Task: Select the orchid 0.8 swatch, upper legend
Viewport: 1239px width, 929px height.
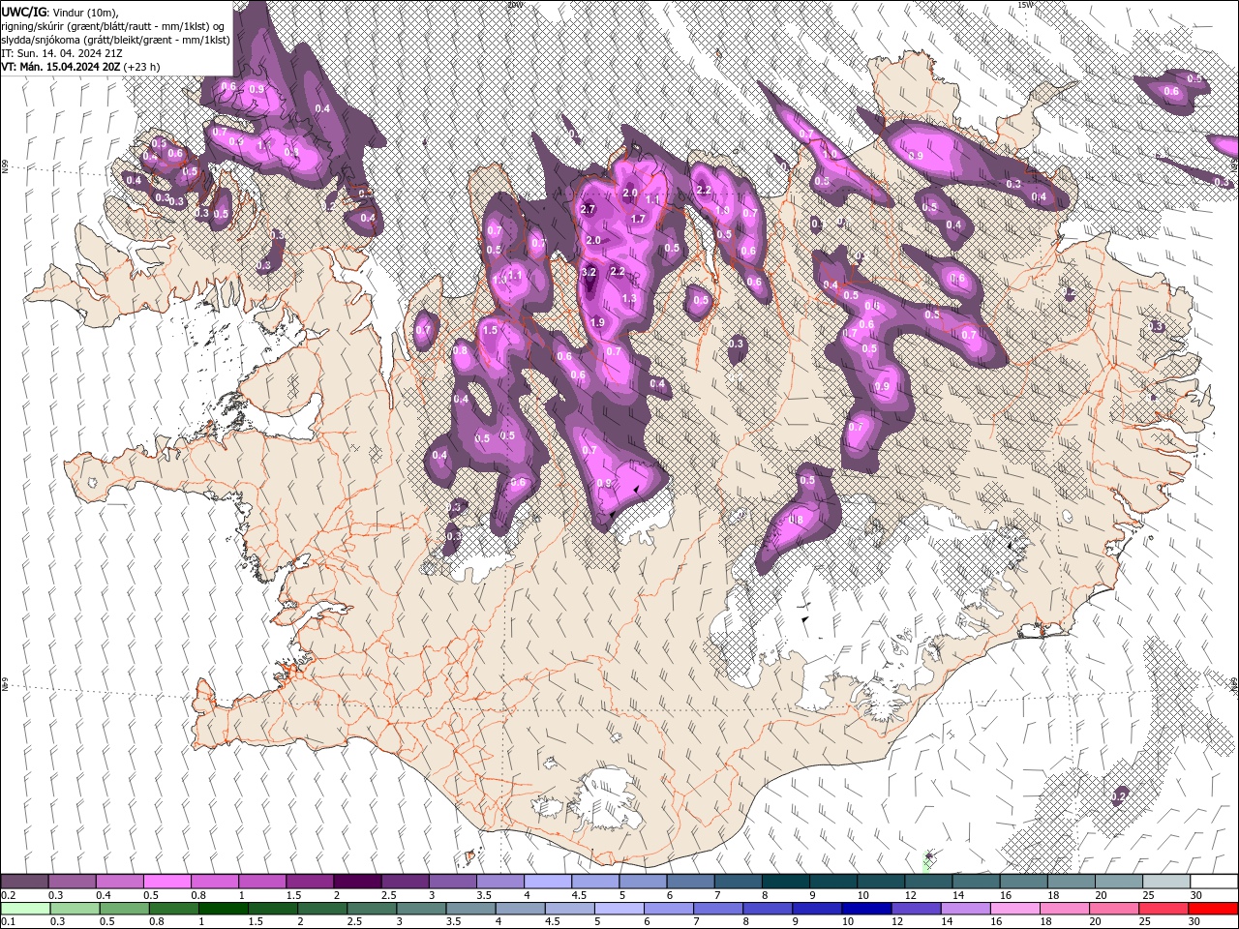Action: pos(215,882)
